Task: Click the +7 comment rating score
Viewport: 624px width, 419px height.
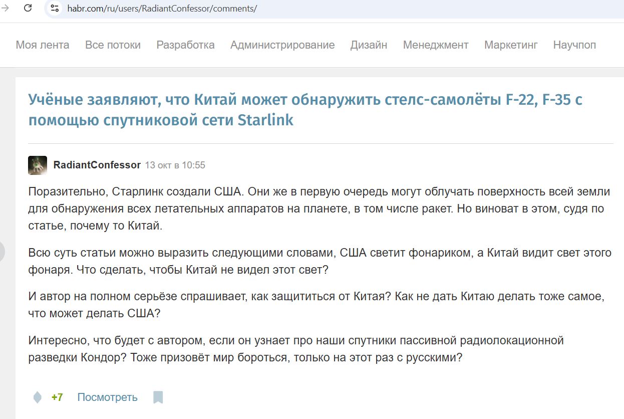Action: click(x=57, y=397)
